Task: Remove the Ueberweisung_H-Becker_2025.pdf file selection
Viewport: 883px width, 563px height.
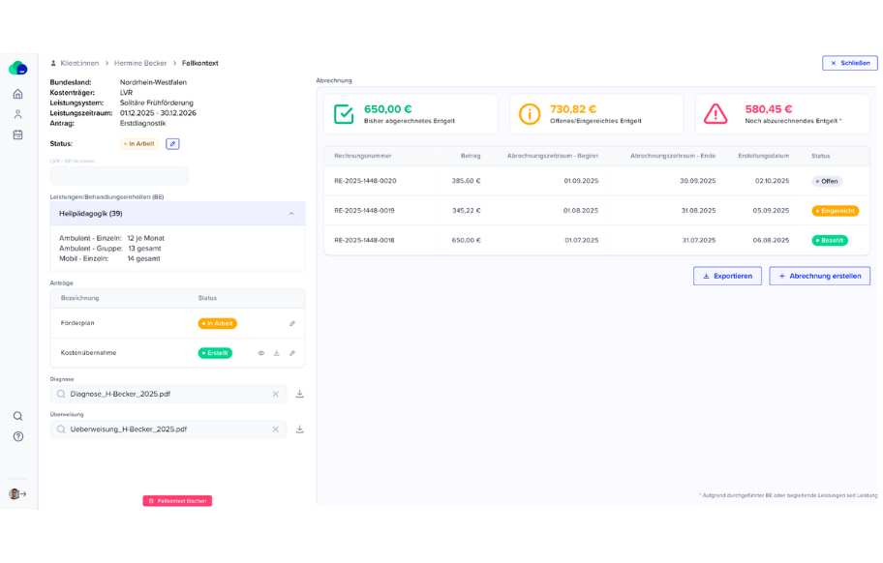Action: 276,430
